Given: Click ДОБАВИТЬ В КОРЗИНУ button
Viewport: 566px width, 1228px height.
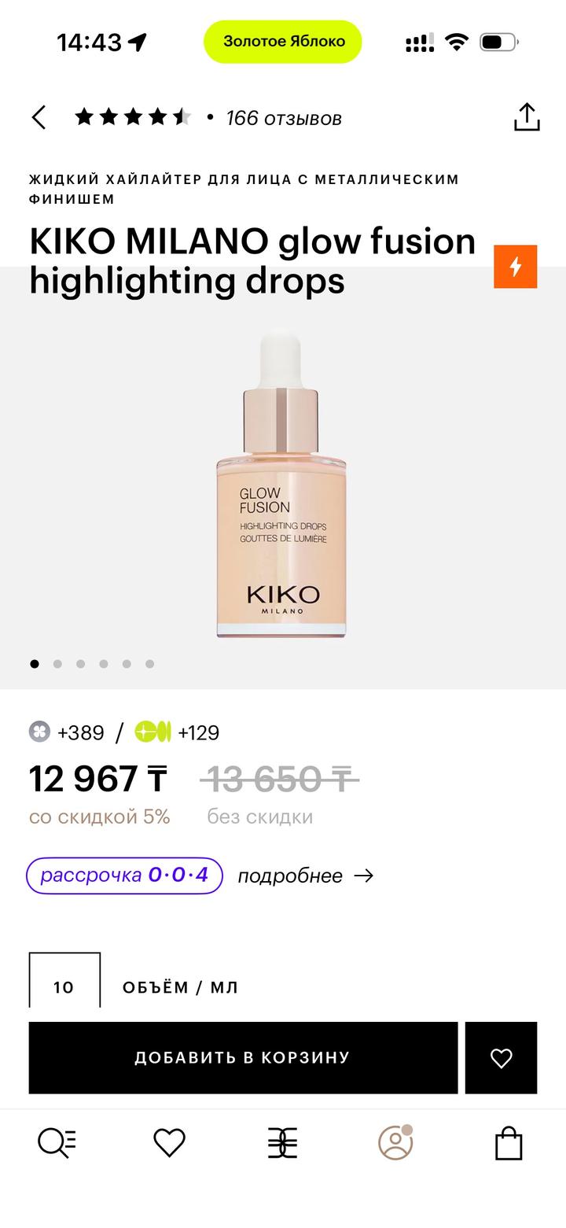Looking at the screenshot, I should (243, 1058).
